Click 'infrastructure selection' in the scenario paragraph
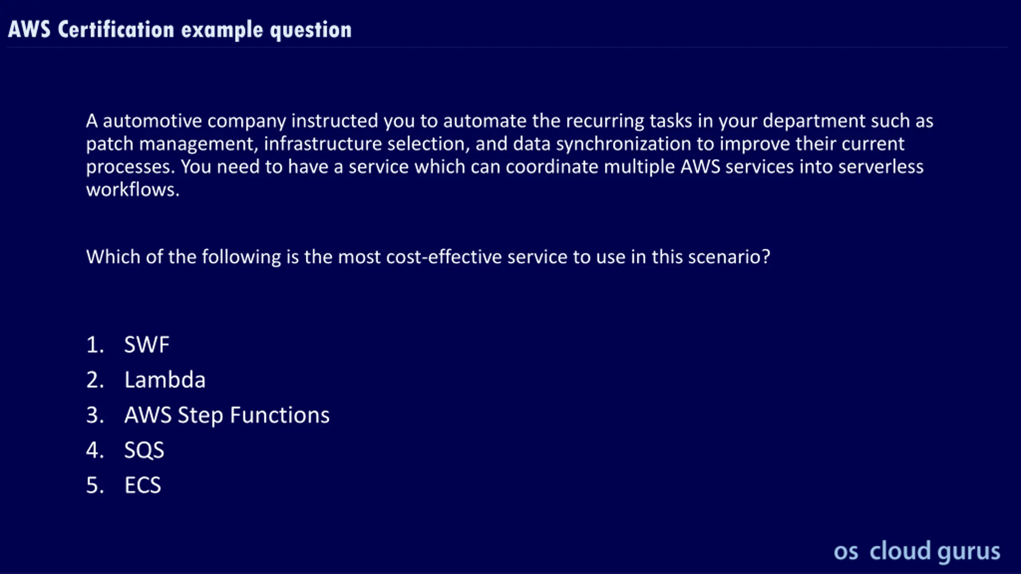Viewport: 1021px width, 574px height. tap(367, 144)
